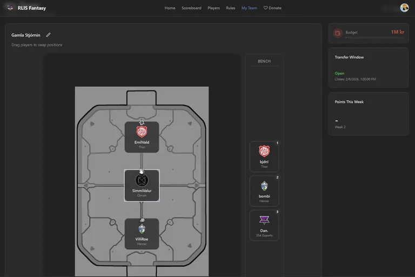Click SimmiValur's Omon team logo
Viewport: 415px width, 277px height.
(142, 180)
